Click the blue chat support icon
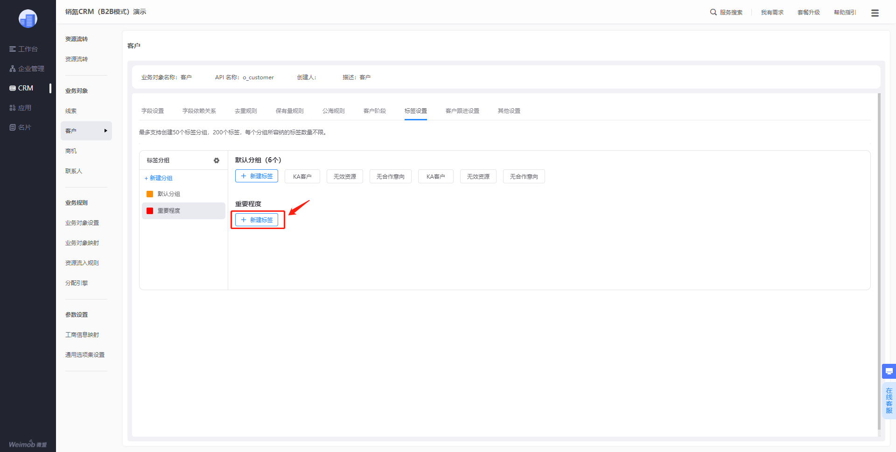This screenshot has width=896, height=452. 889,371
